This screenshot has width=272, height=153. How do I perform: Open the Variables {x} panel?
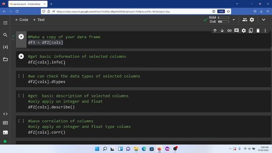(x=5, y=47)
